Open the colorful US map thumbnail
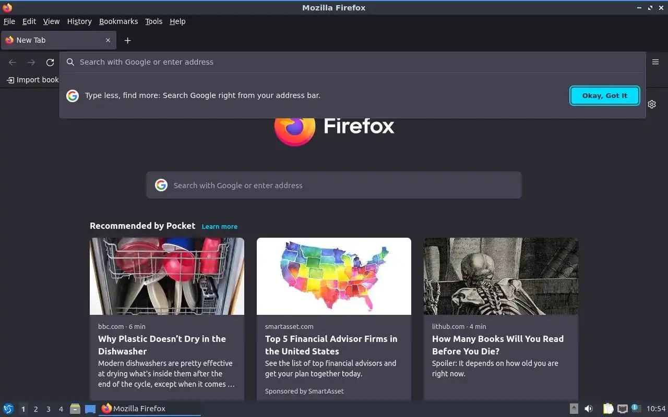Screen dimensions: 668x417 tap(334, 276)
